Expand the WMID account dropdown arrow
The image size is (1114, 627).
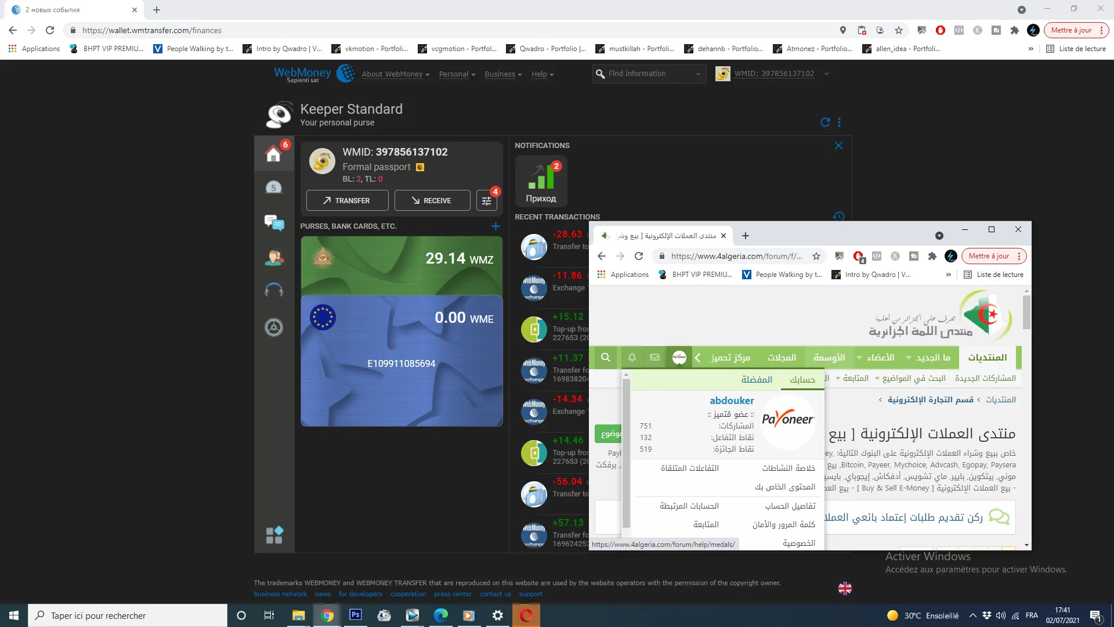coord(826,74)
